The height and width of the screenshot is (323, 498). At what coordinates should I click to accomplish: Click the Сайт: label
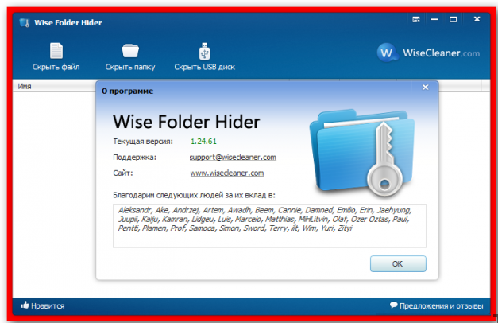pyautogui.click(x=123, y=173)
